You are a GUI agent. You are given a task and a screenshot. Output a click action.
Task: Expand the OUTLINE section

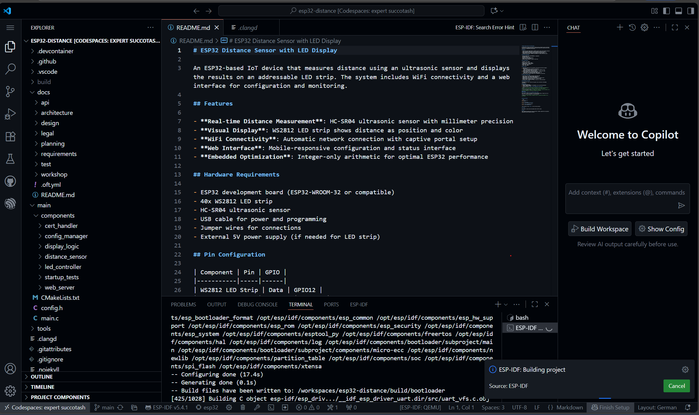tap(42, 377)
